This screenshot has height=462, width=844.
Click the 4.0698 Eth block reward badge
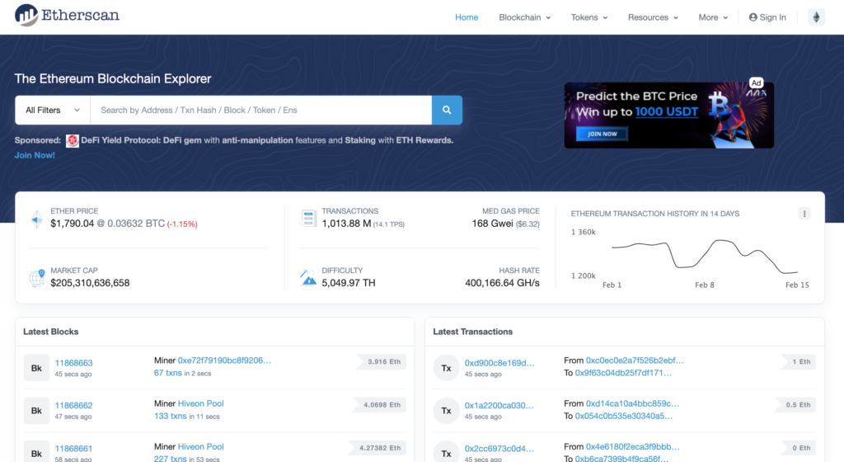pyautogui.click(x=379, y=404)
